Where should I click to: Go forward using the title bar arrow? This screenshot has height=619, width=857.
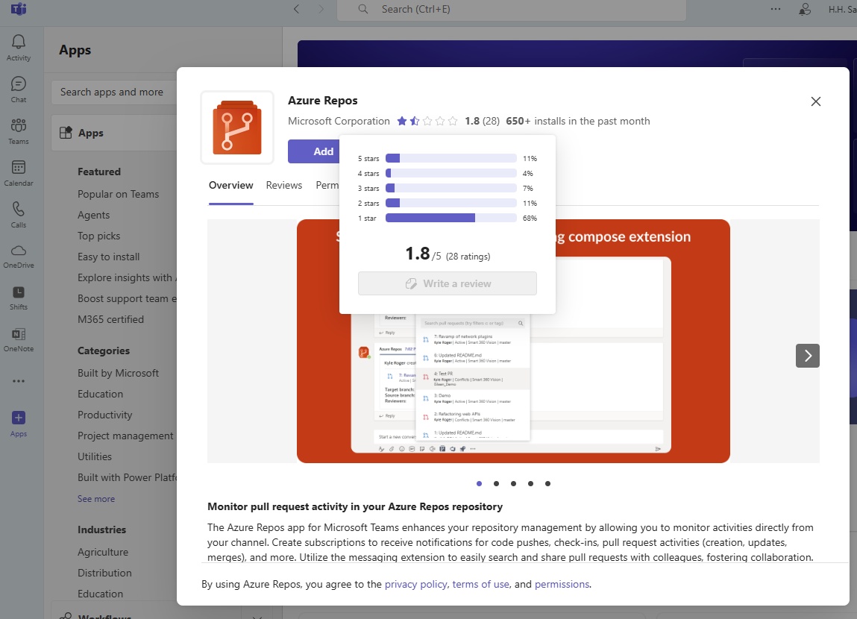pyautogui.click(x=321, y=9)
